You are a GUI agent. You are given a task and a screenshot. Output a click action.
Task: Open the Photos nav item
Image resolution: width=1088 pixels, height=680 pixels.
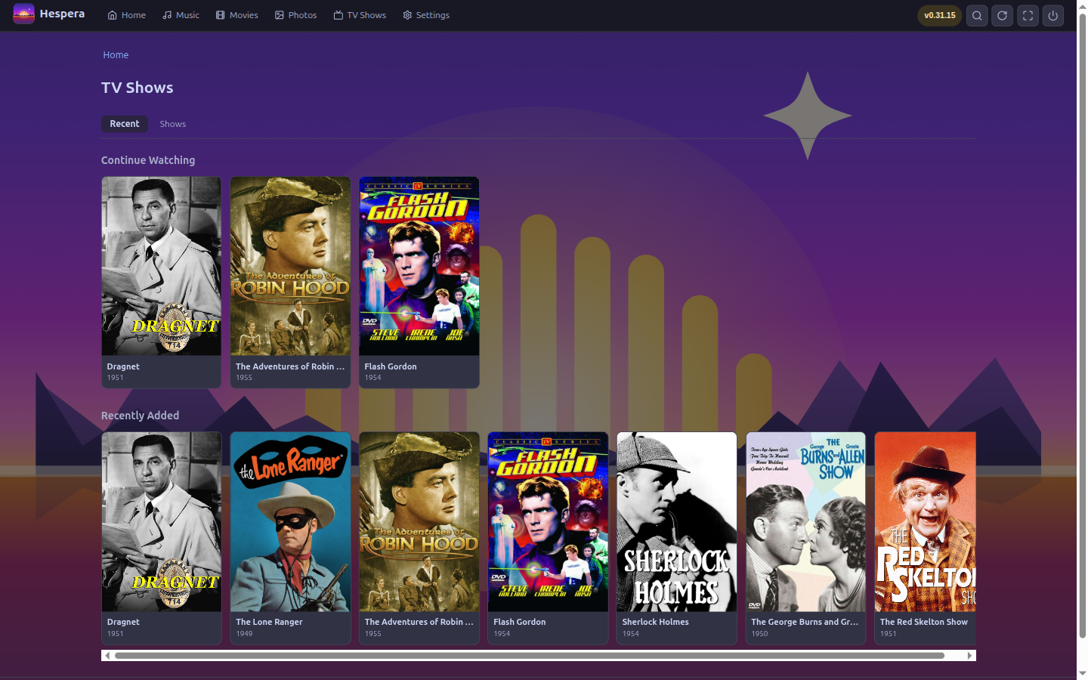(x=295, y=15)
